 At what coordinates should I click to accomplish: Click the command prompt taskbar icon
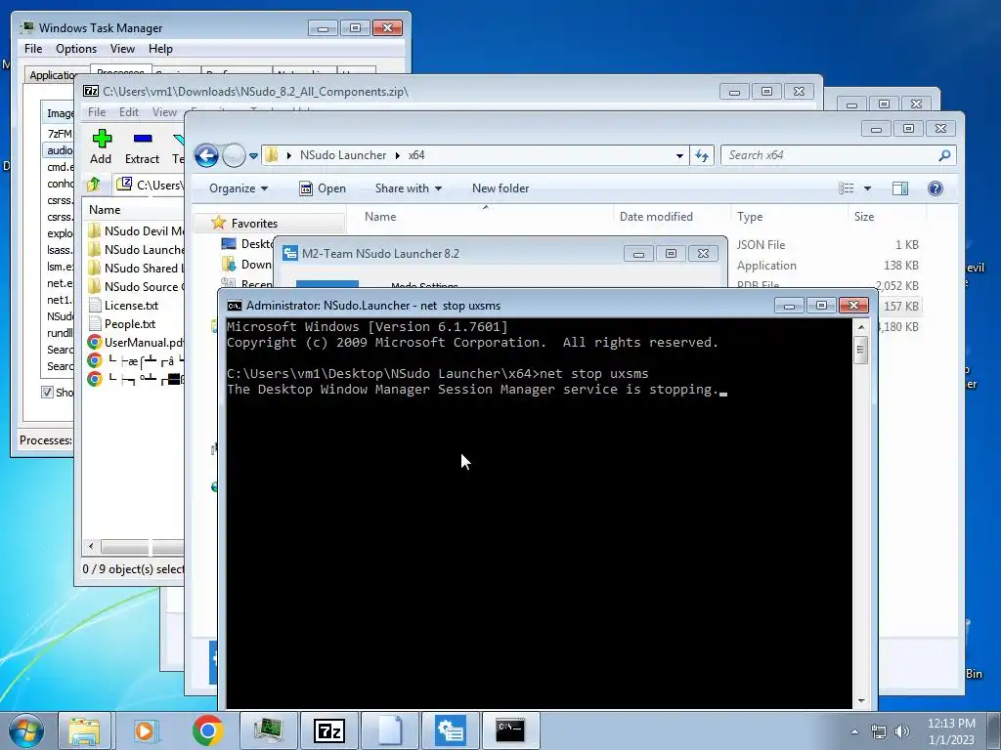pyautogui.click(x=510, y=730)
